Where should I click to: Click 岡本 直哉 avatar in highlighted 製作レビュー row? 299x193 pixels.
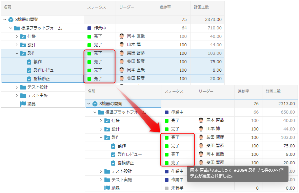tap(122, 70)
